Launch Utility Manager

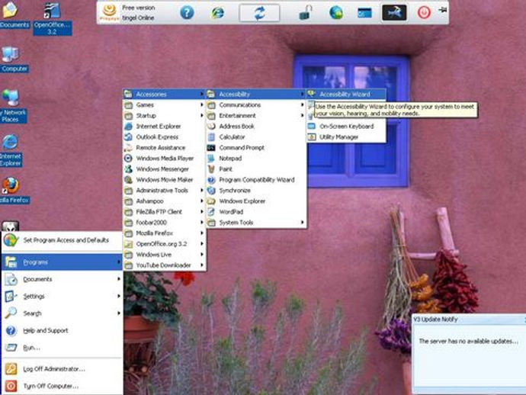tap(346, 137)
